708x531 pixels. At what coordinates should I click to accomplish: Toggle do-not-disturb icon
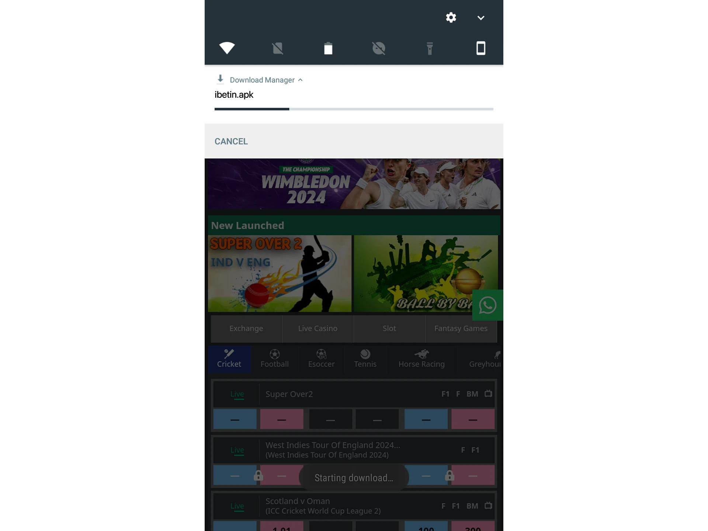pyautogui.click(x=379, y=48)
